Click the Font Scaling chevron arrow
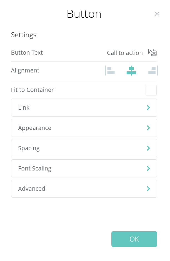Screen dimensions: 170x261 148,168
